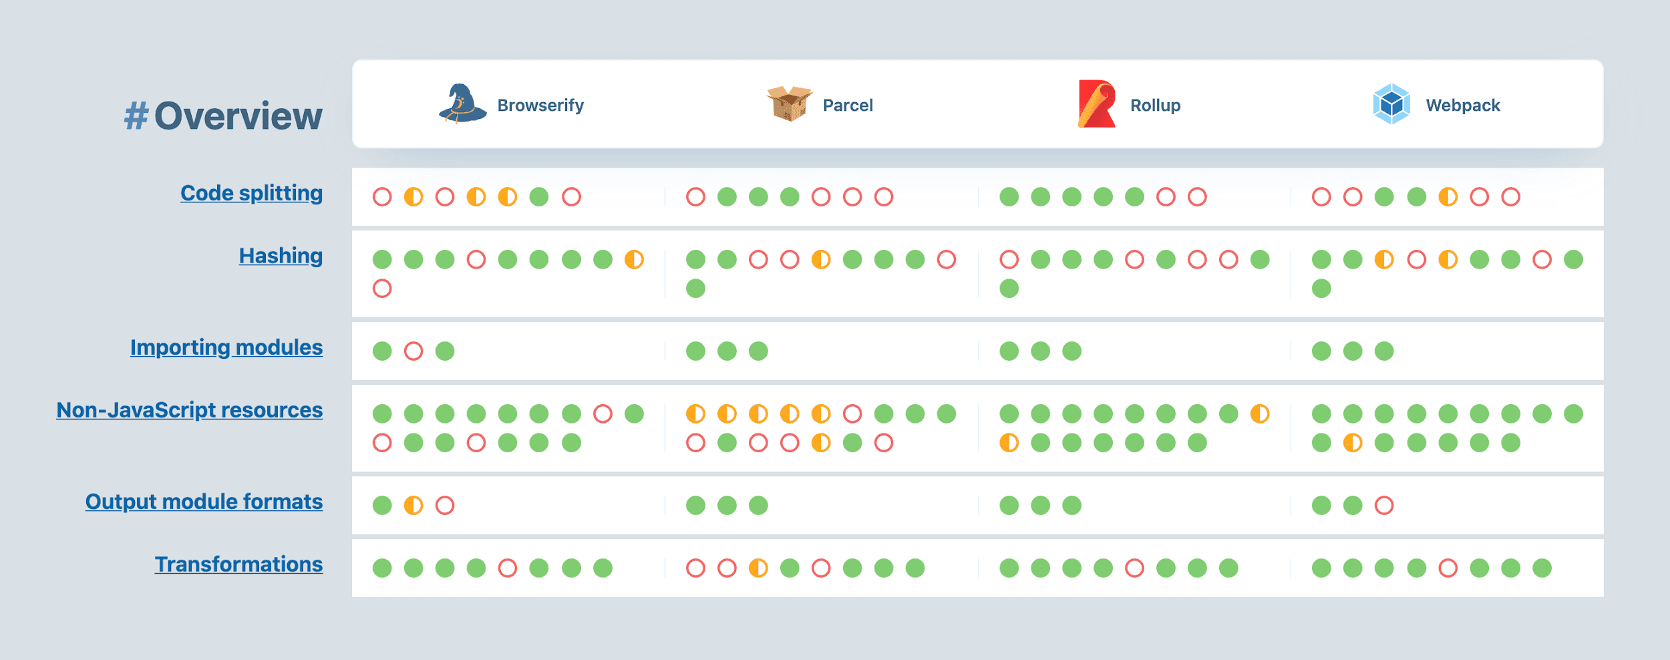Click the Rollup red logo icon
The width and height of the screenshot is (1670, 660).
1096,104
